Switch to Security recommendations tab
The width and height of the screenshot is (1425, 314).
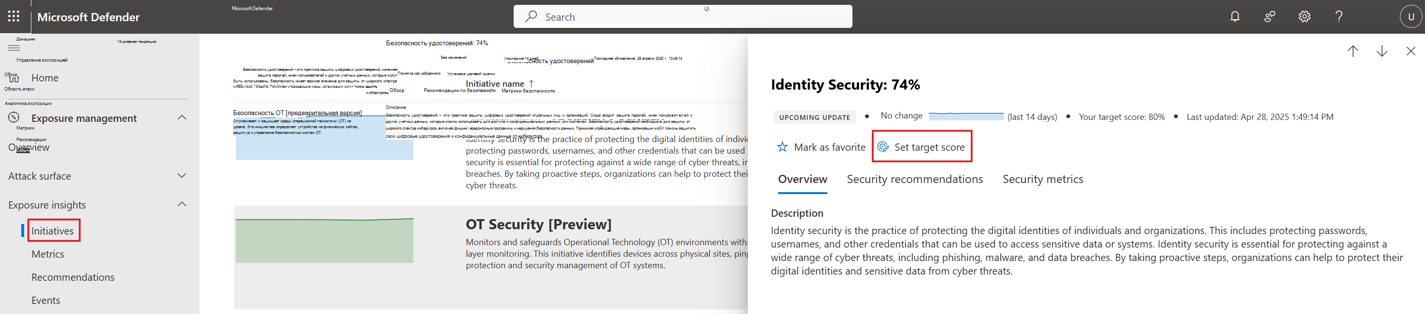[x=914, y=179]
